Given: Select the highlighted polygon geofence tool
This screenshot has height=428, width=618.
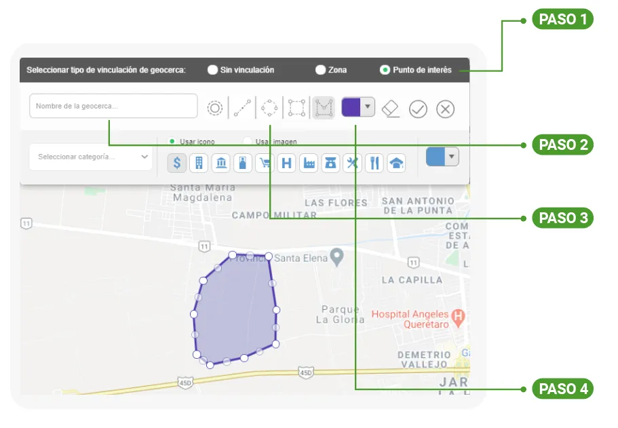Looking at the screenshot, I should pos(324,108).
